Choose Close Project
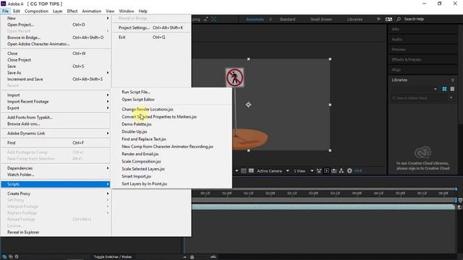463x260 pixels. tap(56, 60)
